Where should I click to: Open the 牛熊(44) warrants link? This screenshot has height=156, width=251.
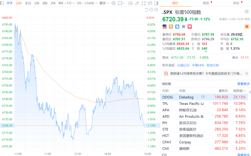198,65
